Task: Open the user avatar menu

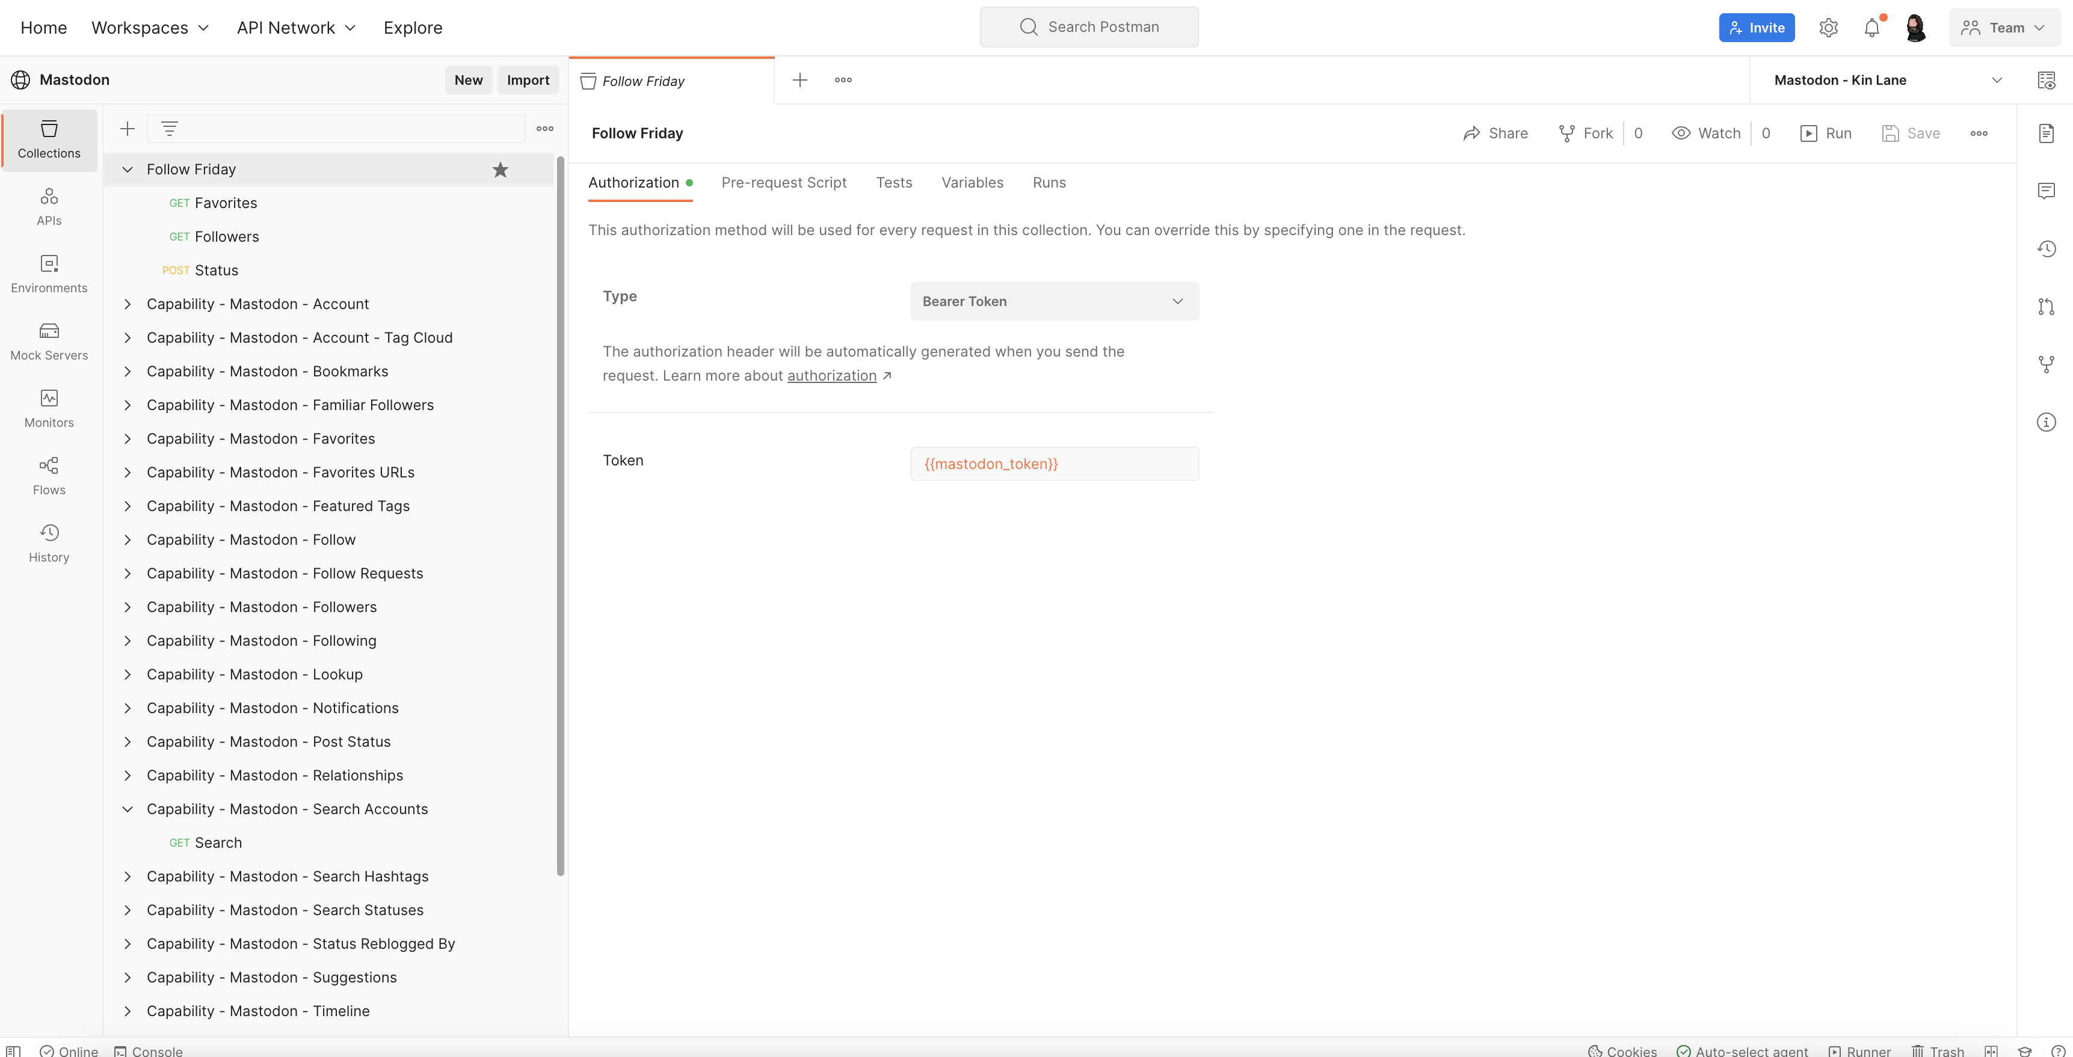Action: [1916, 27]
